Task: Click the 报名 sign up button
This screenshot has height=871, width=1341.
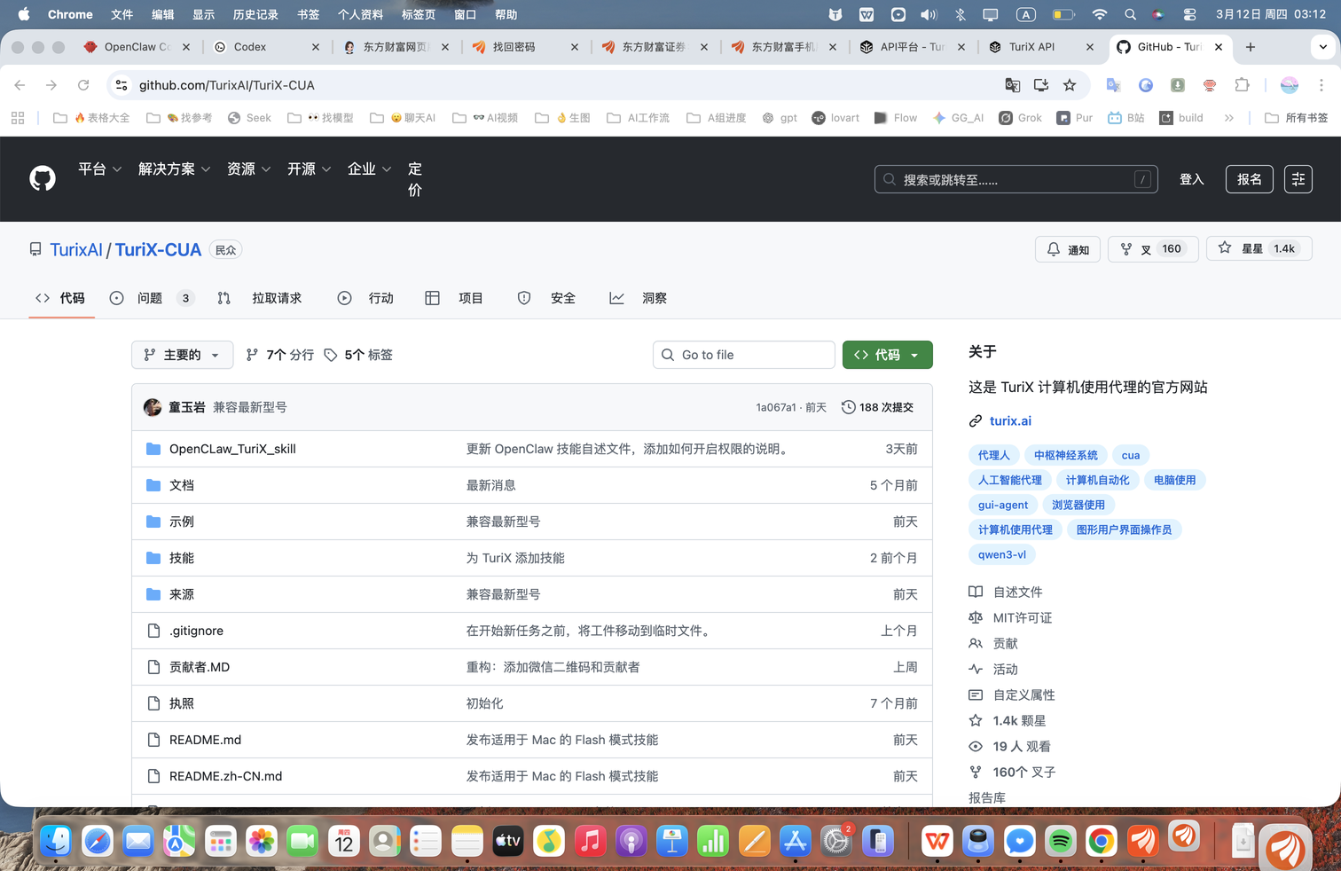Action: click(x=1249, y=179)
